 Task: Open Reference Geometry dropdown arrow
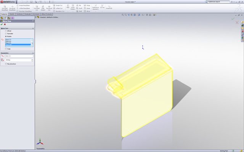point(96,11)
